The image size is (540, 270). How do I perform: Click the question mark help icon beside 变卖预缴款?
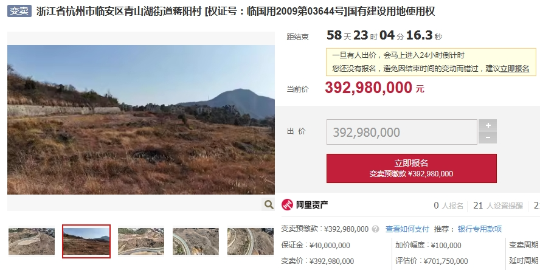pos(375,229)
